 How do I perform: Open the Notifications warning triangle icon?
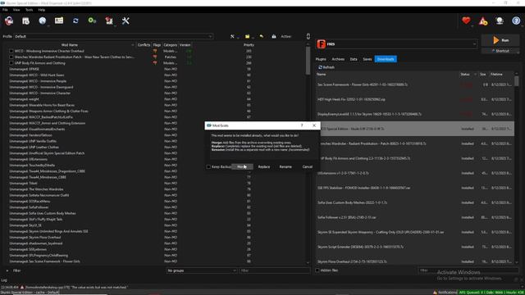coord(483,21)
